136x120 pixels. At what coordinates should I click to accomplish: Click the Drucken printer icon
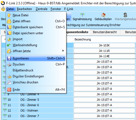9,64
